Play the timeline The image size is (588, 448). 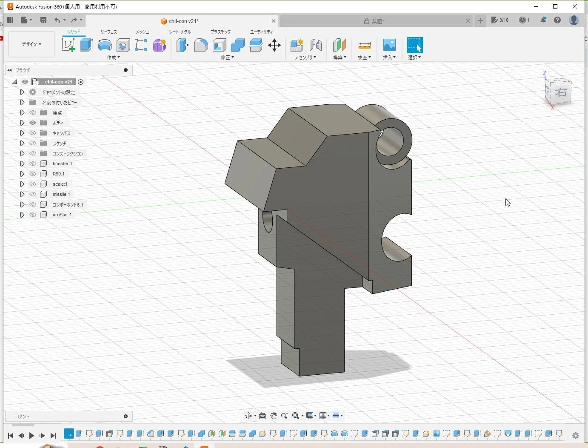31,436
